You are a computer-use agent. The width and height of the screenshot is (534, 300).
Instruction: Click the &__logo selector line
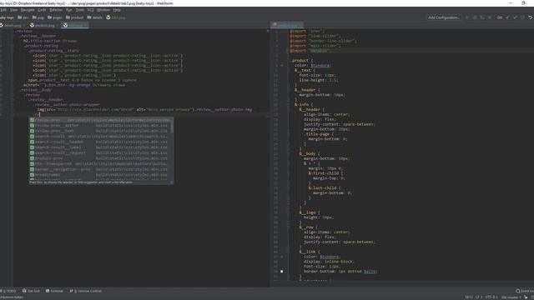(310, 212)
